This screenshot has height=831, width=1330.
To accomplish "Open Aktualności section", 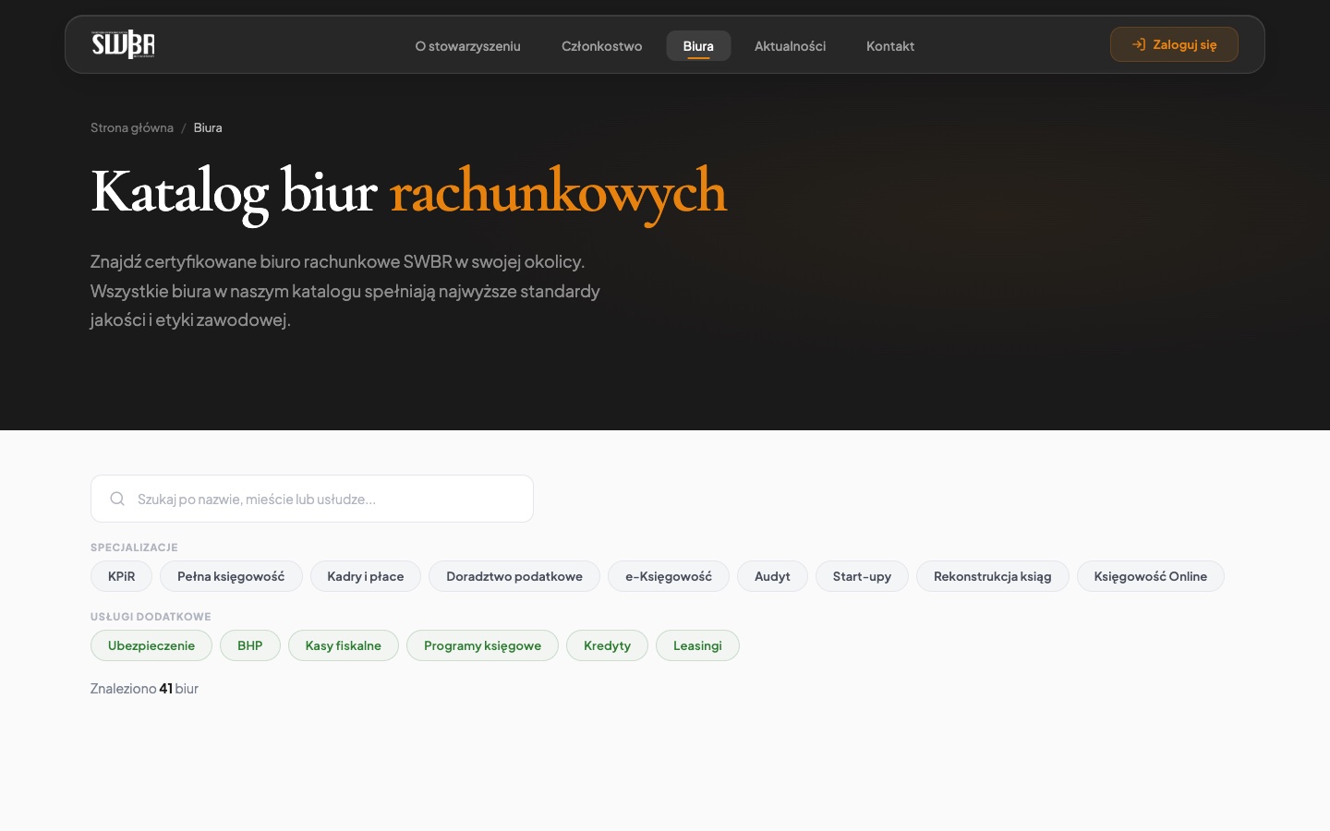I will click(790, 46).
